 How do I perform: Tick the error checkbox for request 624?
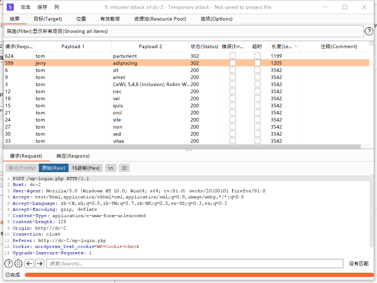pos(232,56)
